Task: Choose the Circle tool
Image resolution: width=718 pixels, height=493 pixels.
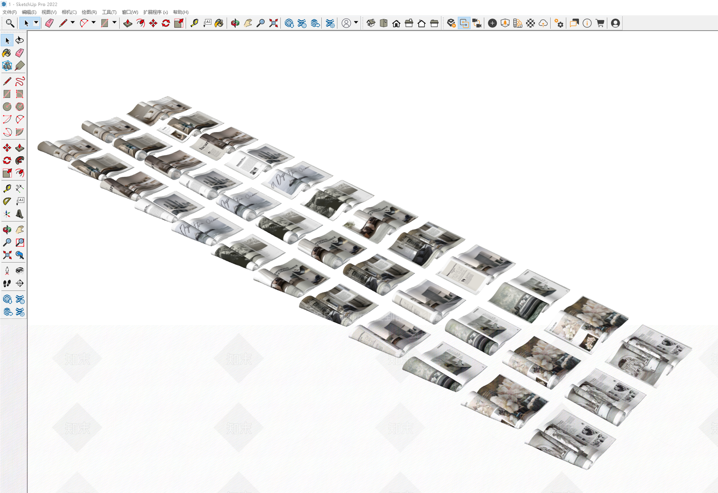Action: click(7, 106)
